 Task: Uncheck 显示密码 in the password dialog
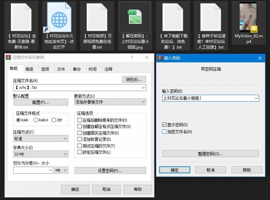coord(163,125)
